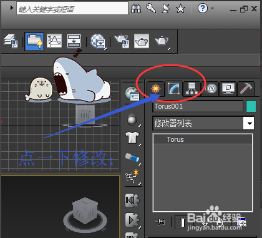Toggle the highlighted Ribbon folder icon
The width and height of the screenshot is (262, 238).
(x=34, y=41)
